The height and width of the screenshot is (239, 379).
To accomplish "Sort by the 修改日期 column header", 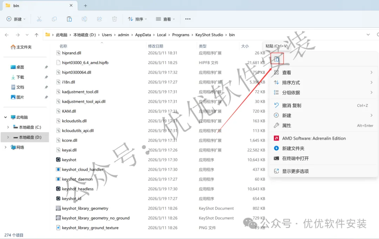I will tap(155, 46).
